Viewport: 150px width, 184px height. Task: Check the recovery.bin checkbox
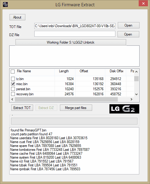tap(13, 94)
